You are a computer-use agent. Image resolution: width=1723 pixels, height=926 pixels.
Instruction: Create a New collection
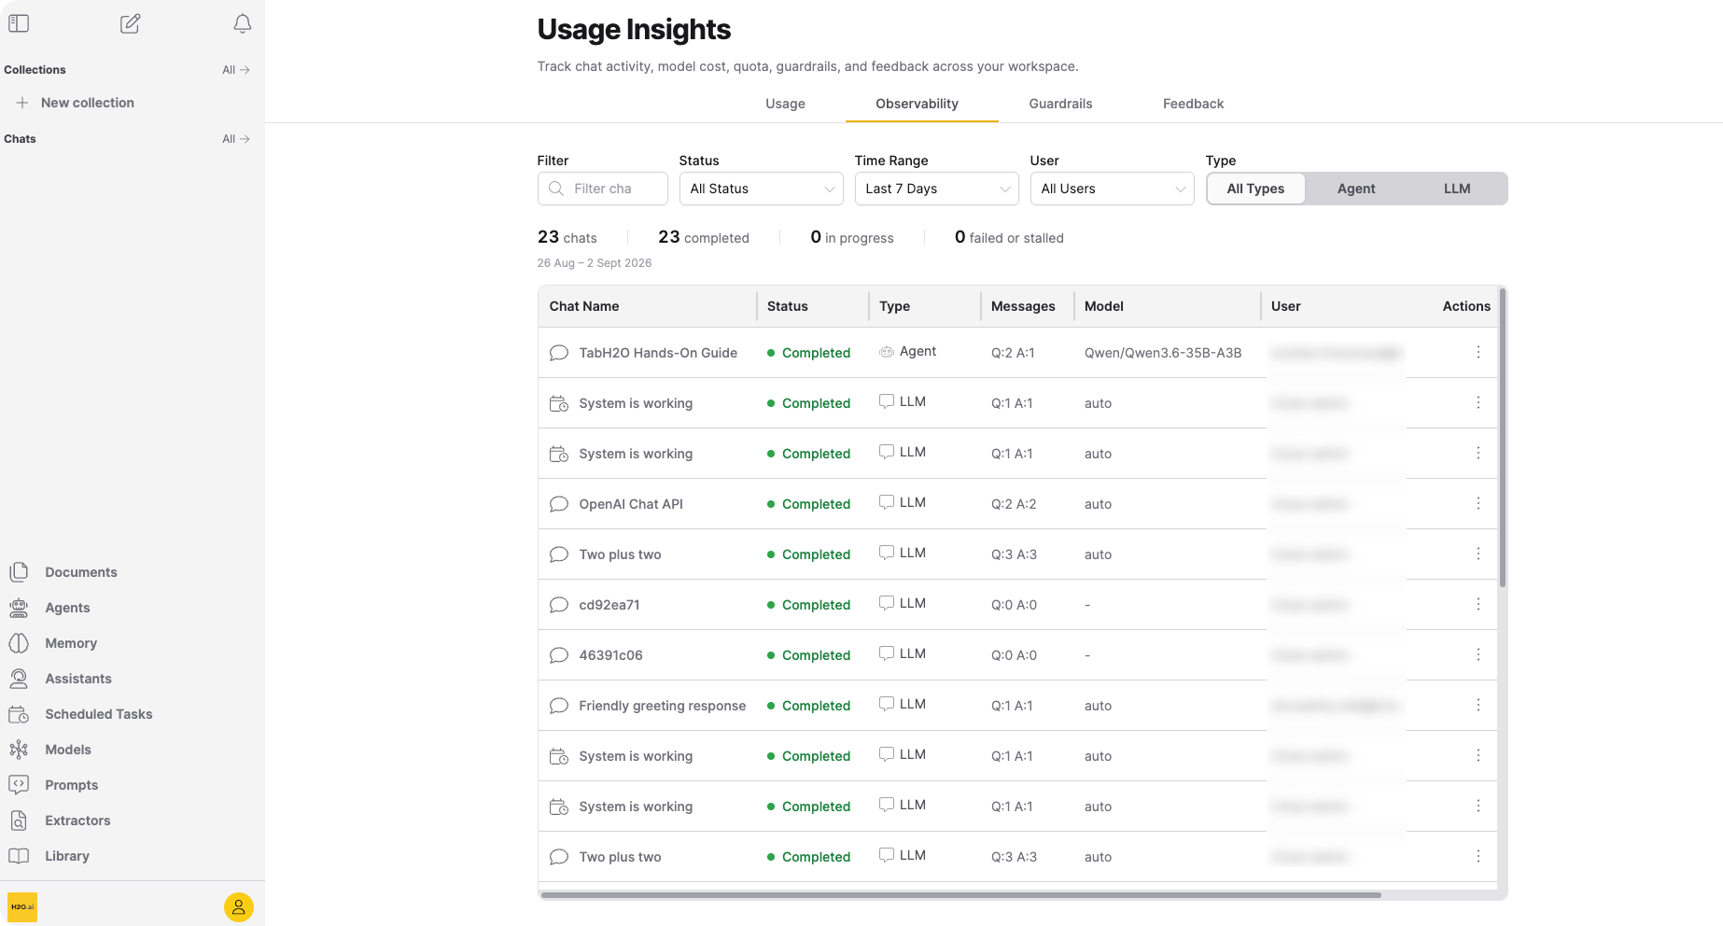click(88, 103)
